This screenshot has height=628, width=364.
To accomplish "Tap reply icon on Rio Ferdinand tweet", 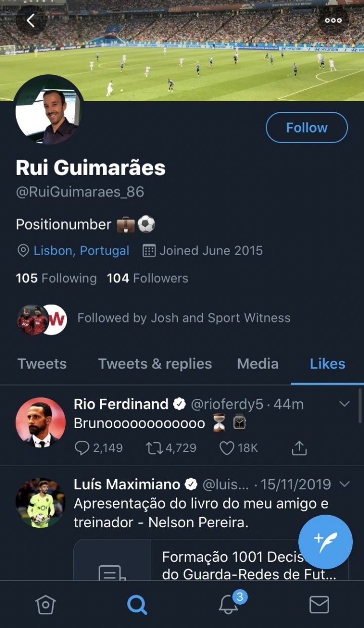I will click(82, 448).
